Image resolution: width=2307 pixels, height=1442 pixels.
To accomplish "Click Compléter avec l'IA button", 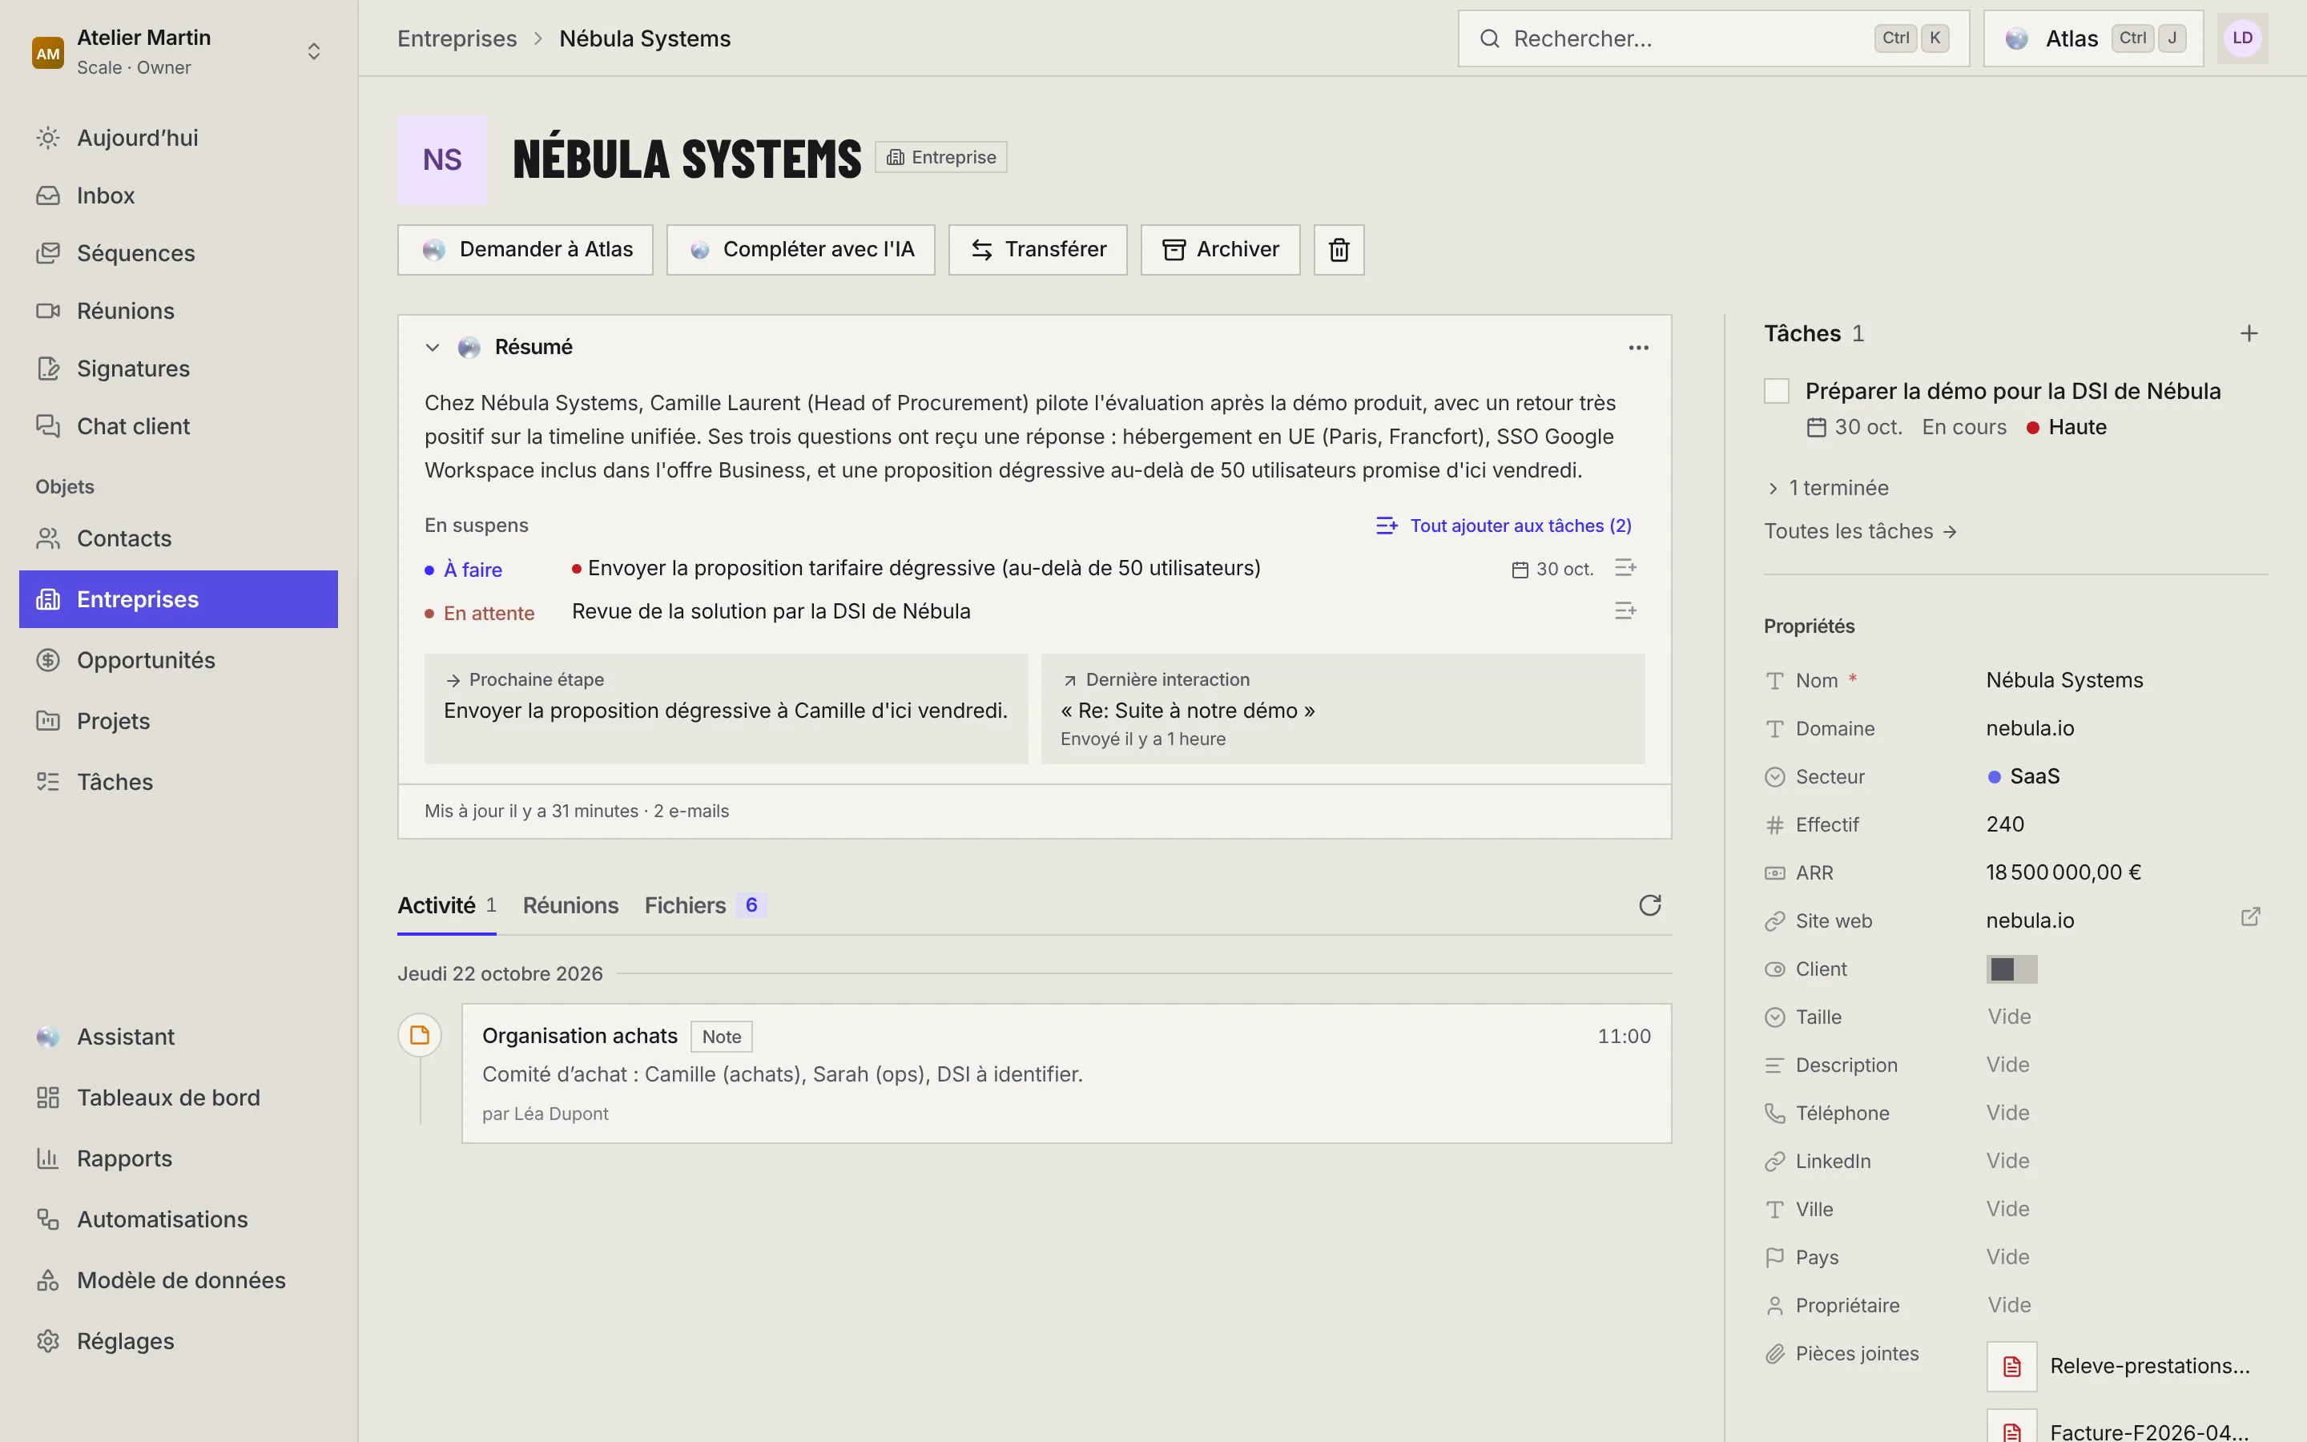I will (x=801, y=250).
